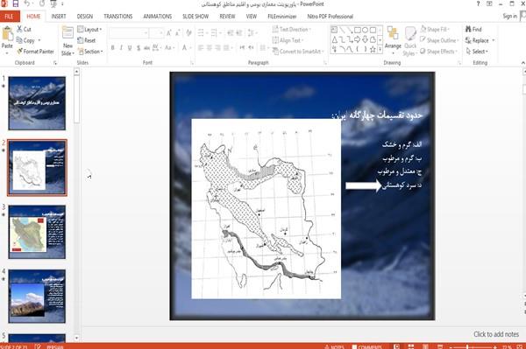This screenshot has height=349, width=526.
Task: Open the Section dropdown
Action: pyautogui.click(x=90, y=52)
